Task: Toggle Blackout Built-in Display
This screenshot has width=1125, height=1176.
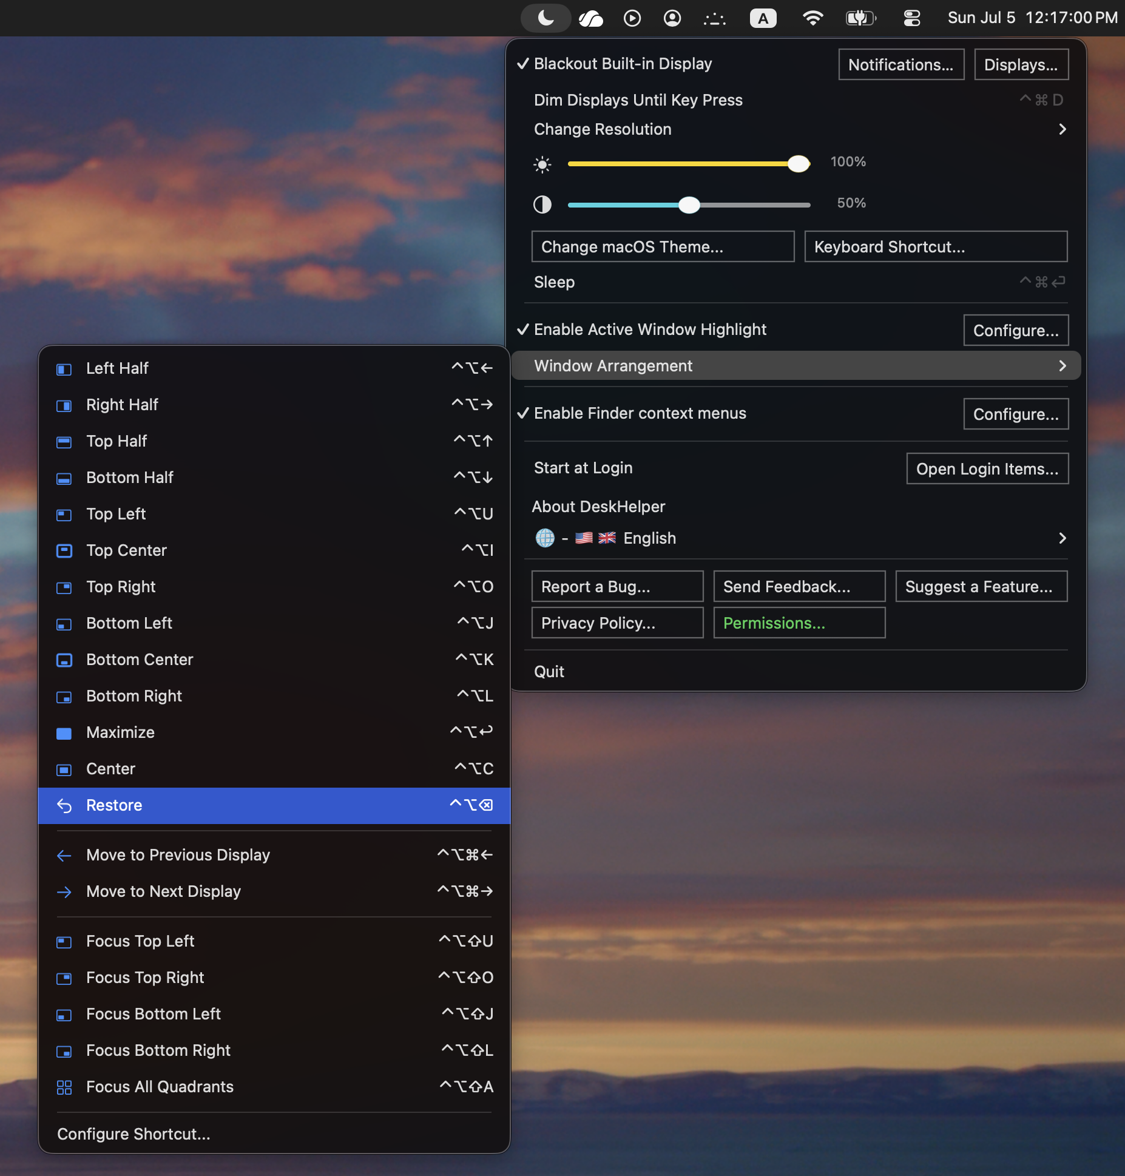Action: tap(614, 64)
